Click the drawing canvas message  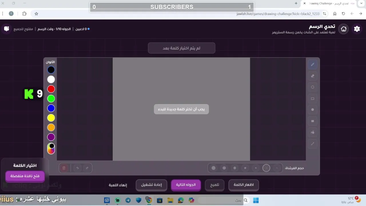pyautogui.click(x=181, y=109)
